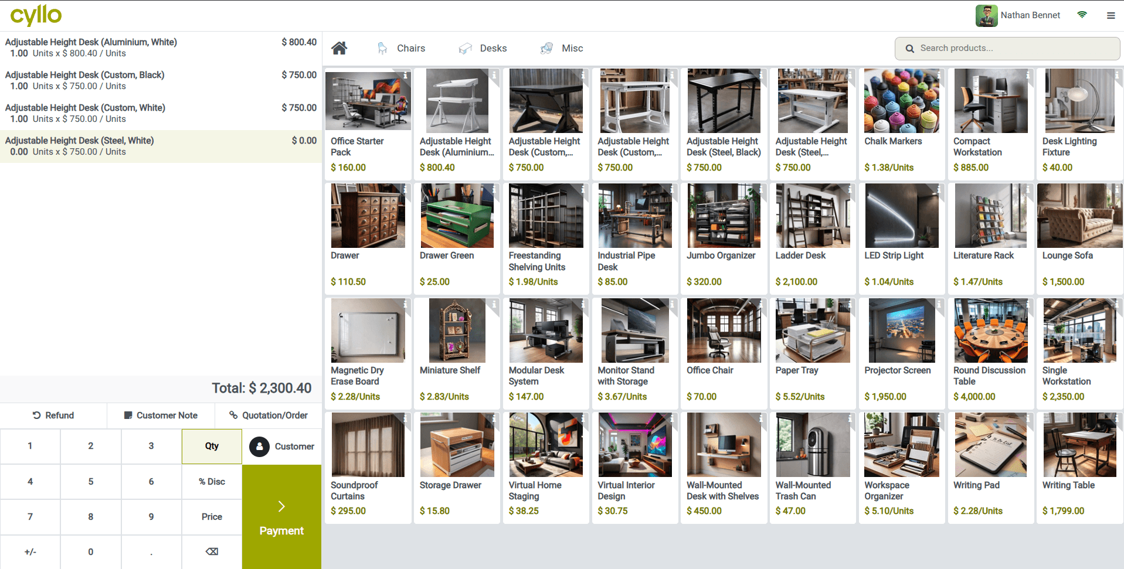This screenshot has width=1124, height=569.
Task: Click the wifi status icon
Action: (1081, 15)
